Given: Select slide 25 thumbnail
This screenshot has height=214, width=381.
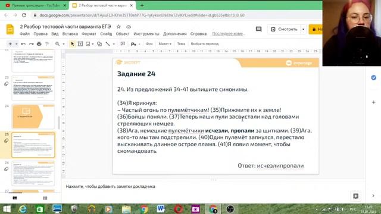Looking at the screenshot, I should (x=33, y=145).
